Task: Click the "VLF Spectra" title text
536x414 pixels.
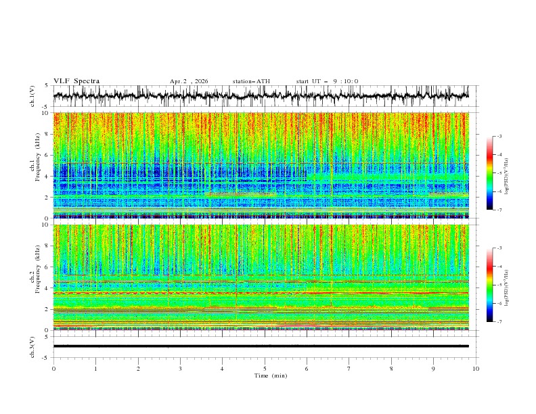Action: click(x=76, y=81)
